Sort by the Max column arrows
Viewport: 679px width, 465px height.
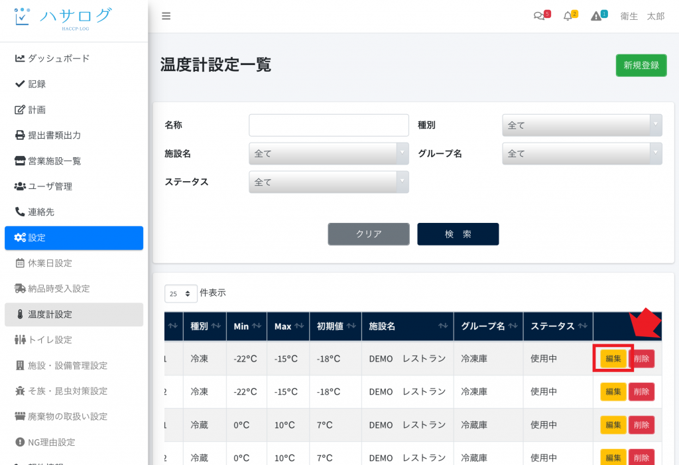(x=299, y=326)
